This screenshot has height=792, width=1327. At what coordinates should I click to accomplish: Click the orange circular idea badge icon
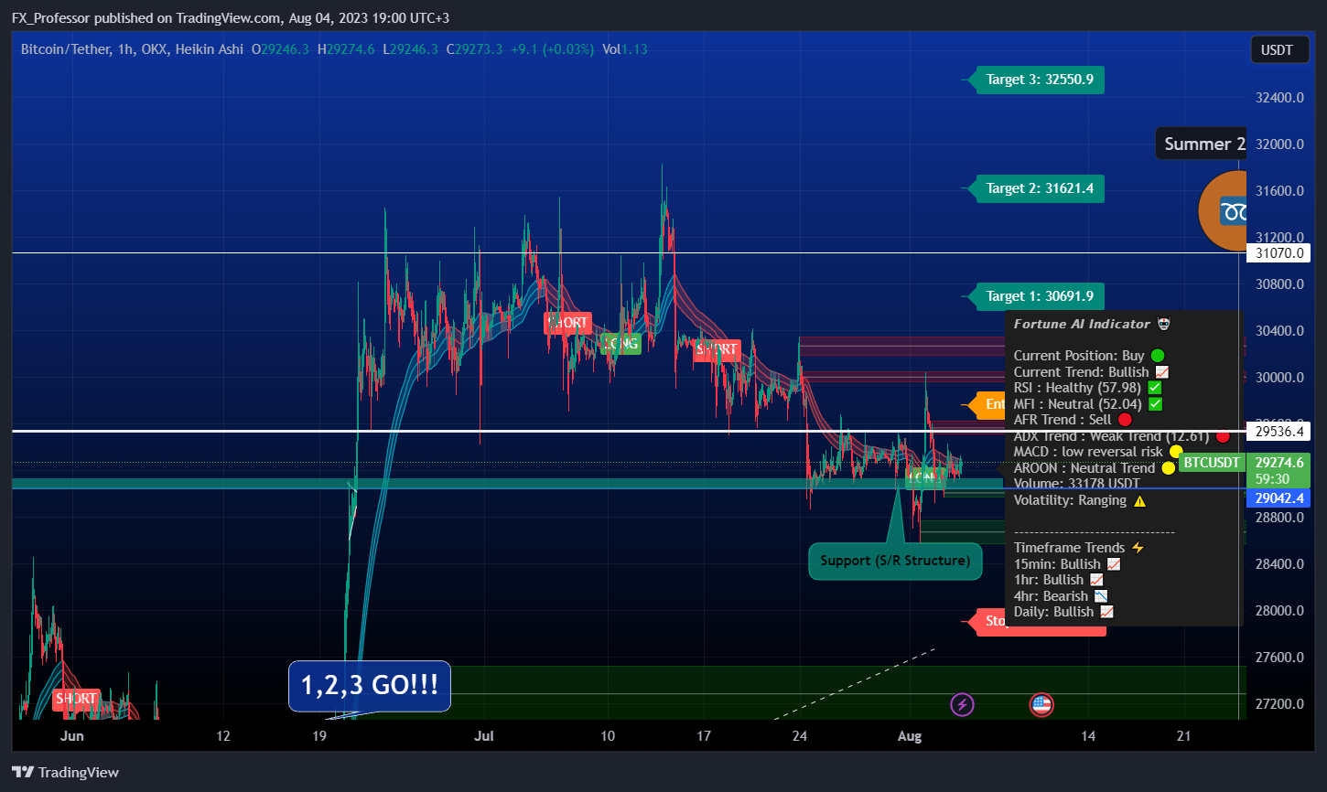pyautogui.click(x=1224, y=211)
